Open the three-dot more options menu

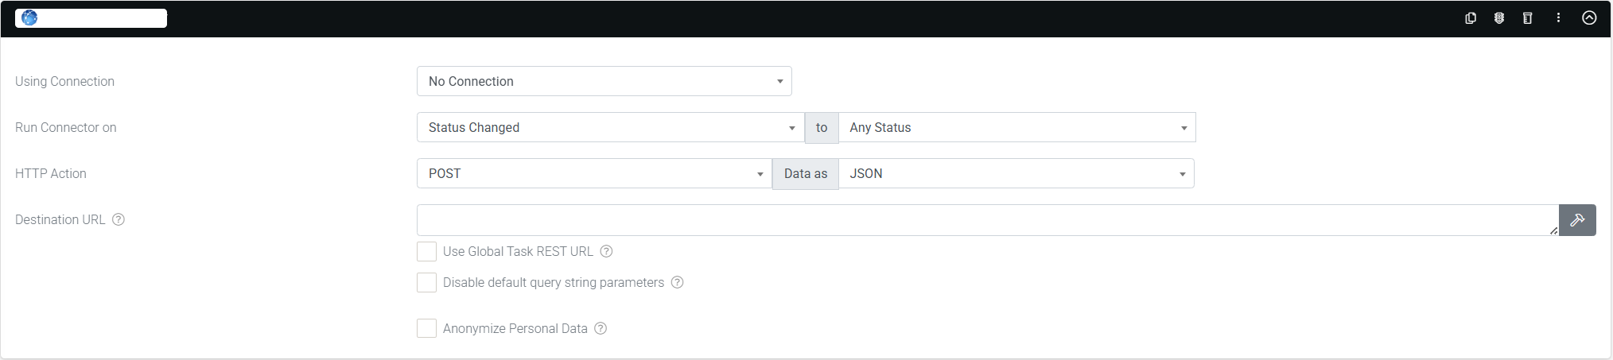[x=1558, y=17]
